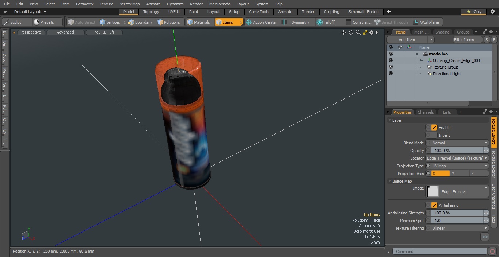
Task: Switch to the Channels tab
Action: point(426,112)
